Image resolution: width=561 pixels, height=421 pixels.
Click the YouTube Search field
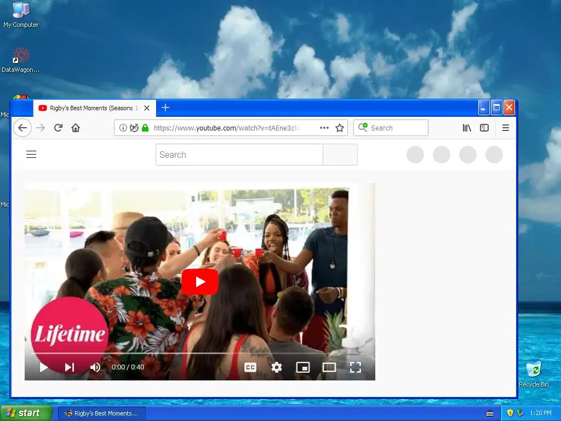pyautogui.click(x=239, y=155)
